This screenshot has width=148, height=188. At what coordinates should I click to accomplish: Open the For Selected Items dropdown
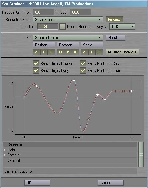(68, 38)
